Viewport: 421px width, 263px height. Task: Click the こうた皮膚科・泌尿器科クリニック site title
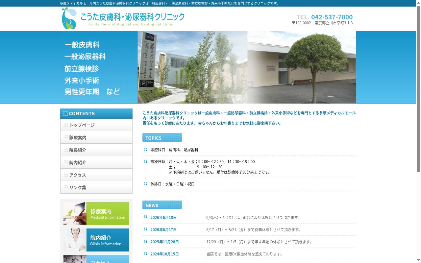coord(133,17)
